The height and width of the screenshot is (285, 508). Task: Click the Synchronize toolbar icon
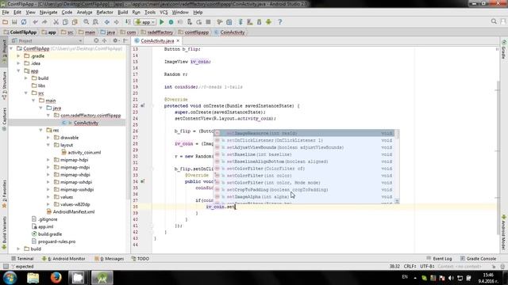click(x=24, y=22)
